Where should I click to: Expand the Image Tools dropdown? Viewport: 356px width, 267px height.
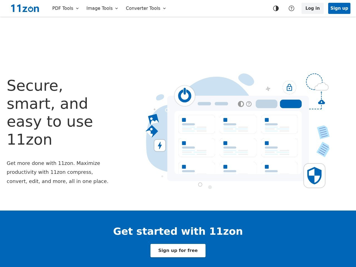point(102,8)
